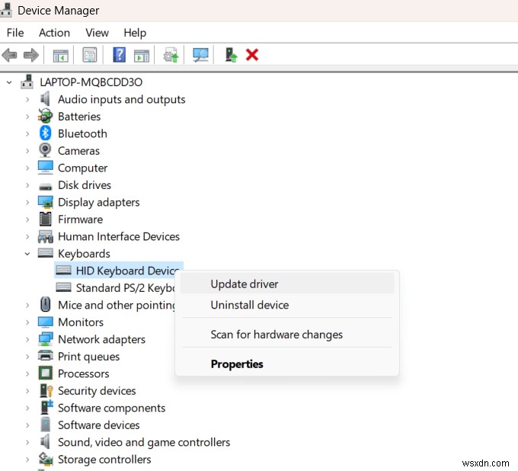Select the Batteries category label
Viewport: 518px width, 471px height.
[x=79, y=117]
